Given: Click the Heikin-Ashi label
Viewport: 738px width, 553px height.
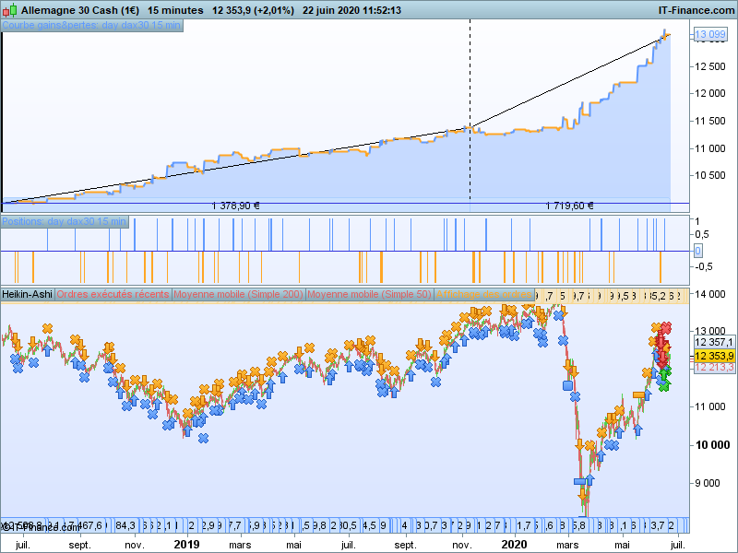Looking at the screenshot, I should (x=28, y=294).
